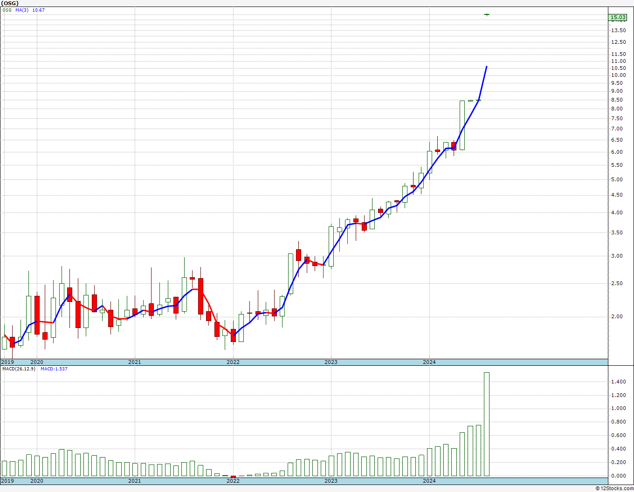Image resolution: width=634 pixels, height=492 pixels.
Task: Click the 1.400 MACD axis label
Action: pos(618,382)
